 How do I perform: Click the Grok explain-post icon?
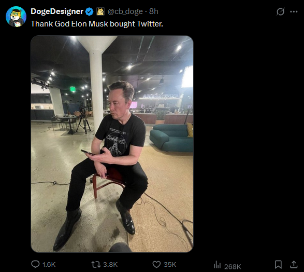coord(280,11)
